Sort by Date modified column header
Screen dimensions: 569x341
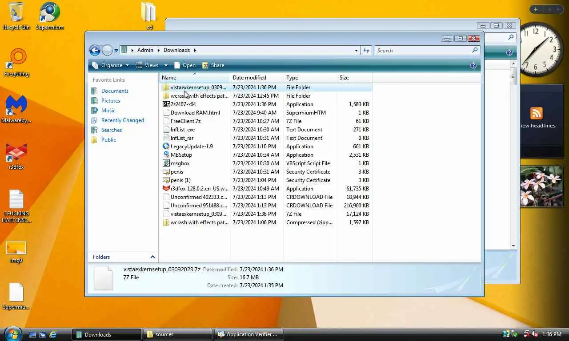(x=256, y=78)
